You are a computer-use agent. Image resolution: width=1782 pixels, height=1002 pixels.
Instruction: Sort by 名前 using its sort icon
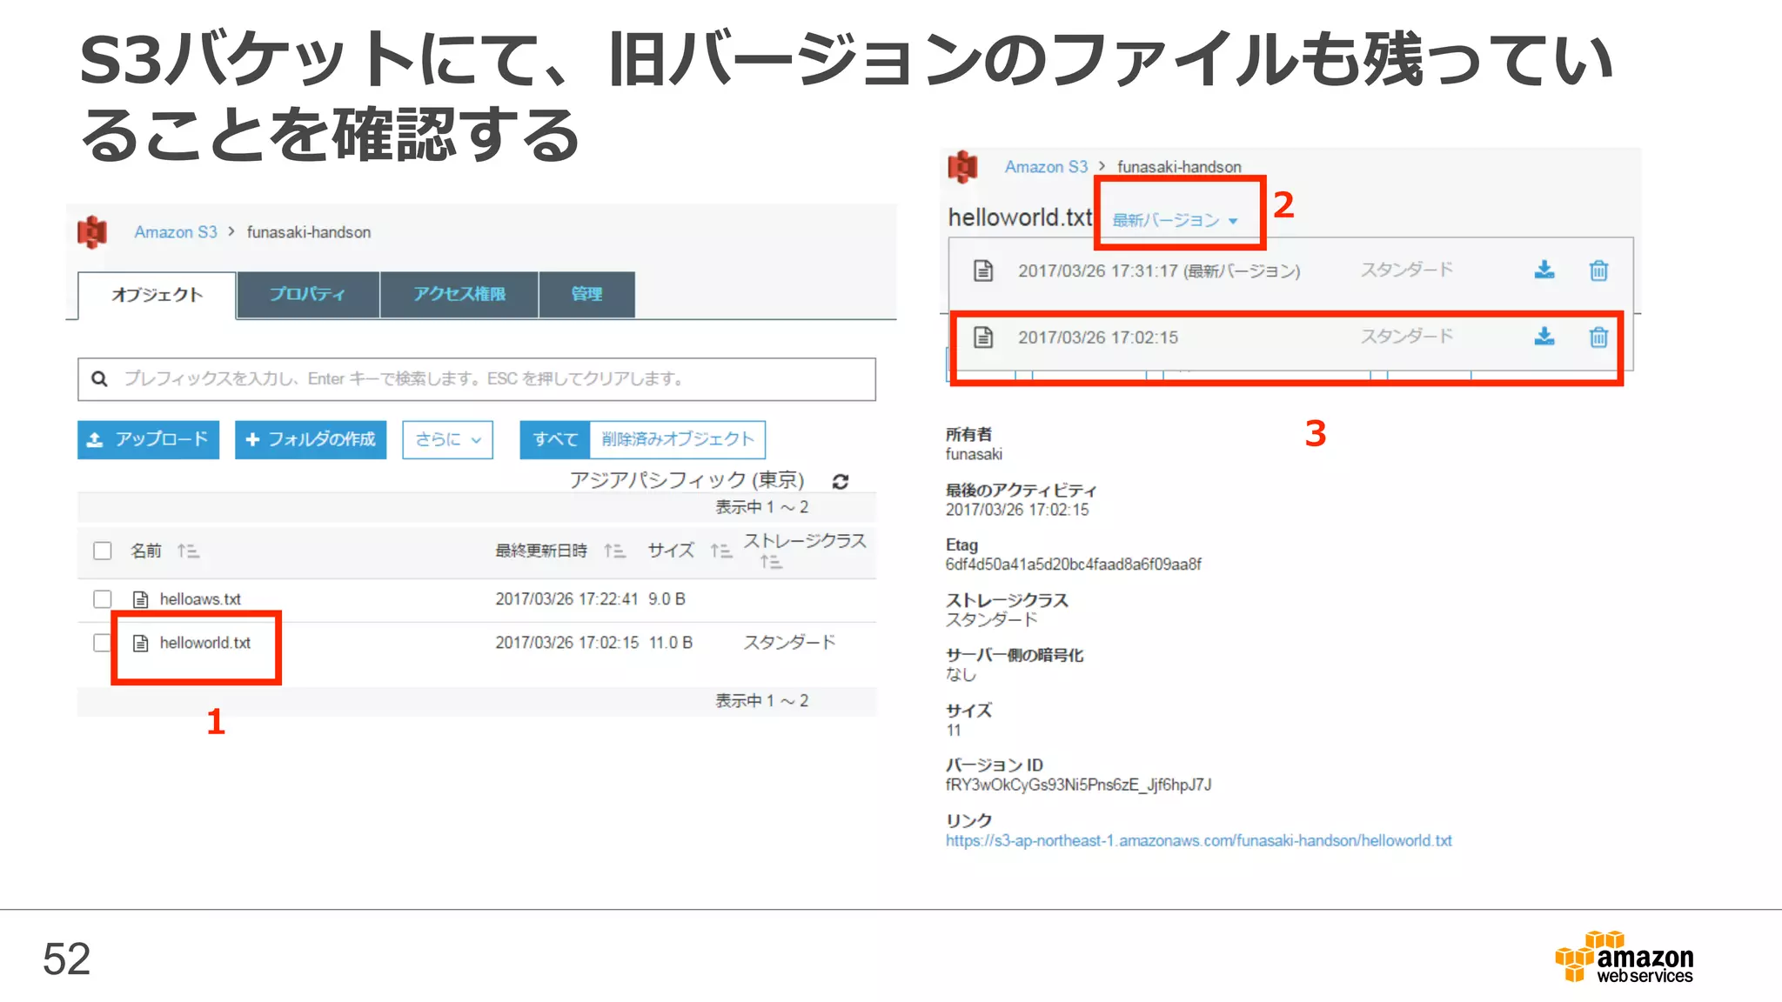coord(188,551)
